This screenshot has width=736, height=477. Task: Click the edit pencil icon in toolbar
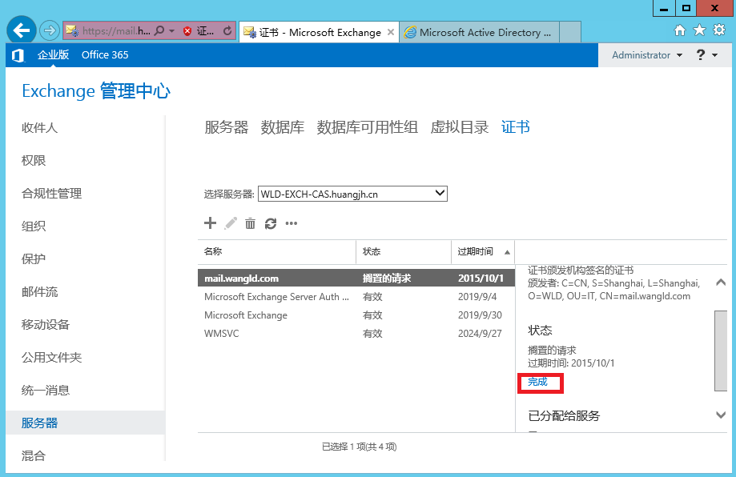(231, 223)
